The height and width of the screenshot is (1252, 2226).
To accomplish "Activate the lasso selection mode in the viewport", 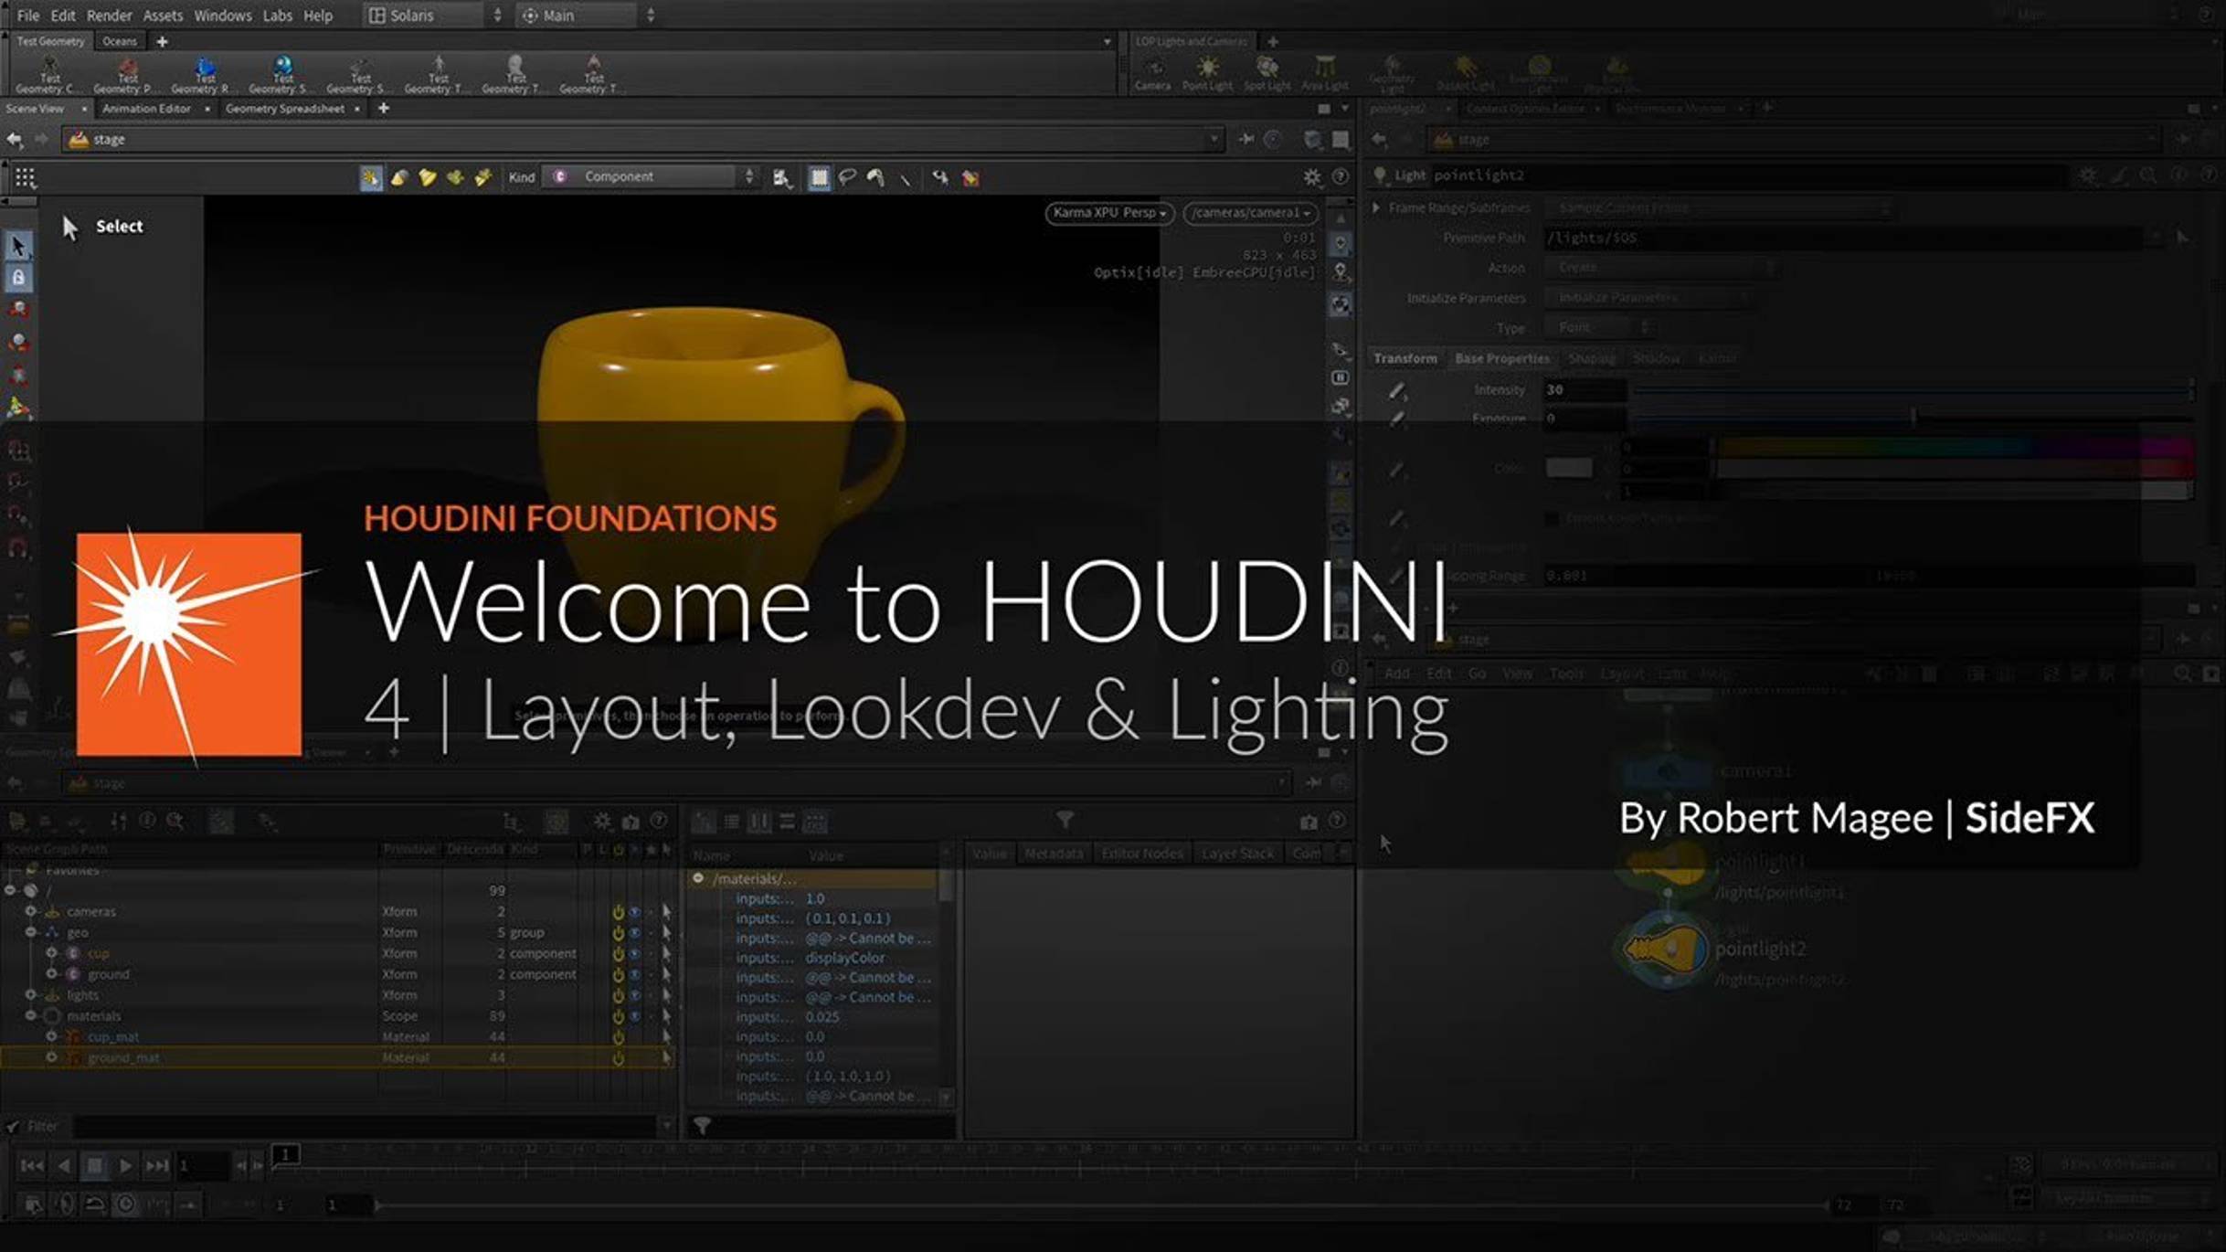I will 848,177.
